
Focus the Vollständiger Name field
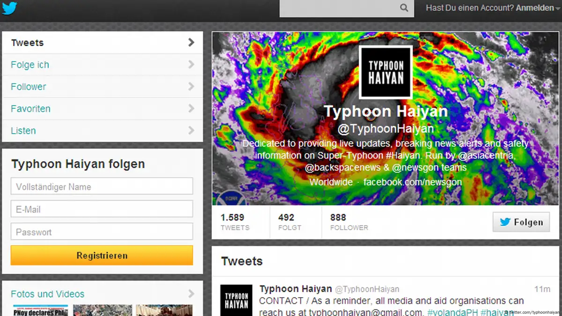coord(102,186)
